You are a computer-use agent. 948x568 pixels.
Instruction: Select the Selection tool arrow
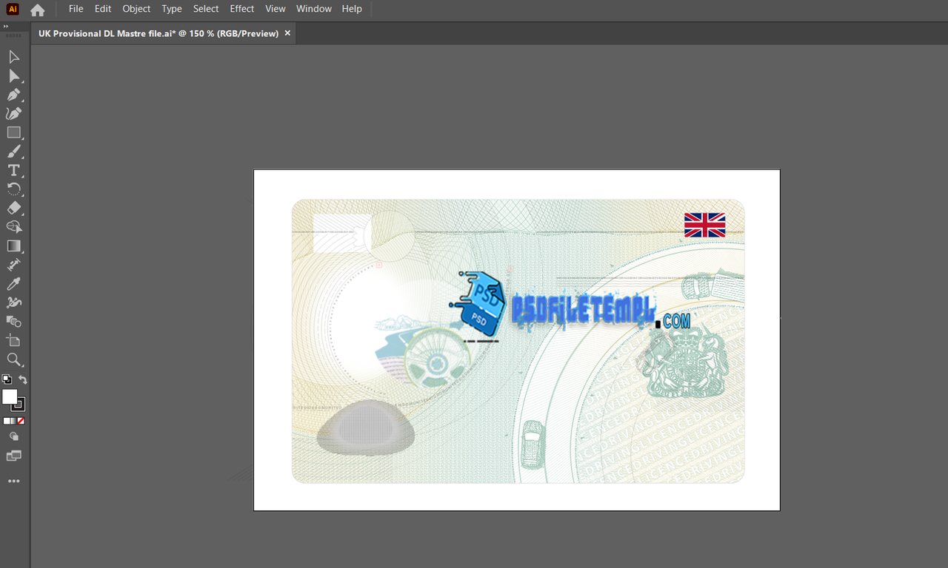(x=13, y=57)
